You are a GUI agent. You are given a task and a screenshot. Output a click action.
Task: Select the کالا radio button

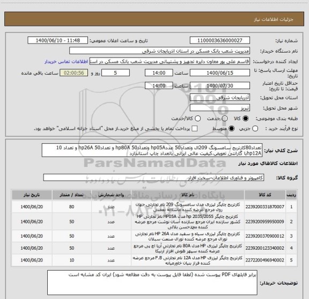click(x=246, y=118)
